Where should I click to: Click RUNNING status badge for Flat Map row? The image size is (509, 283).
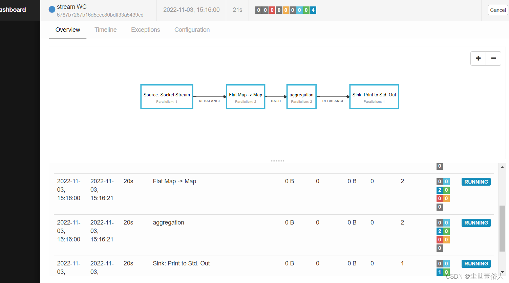(x=476, y=182)
